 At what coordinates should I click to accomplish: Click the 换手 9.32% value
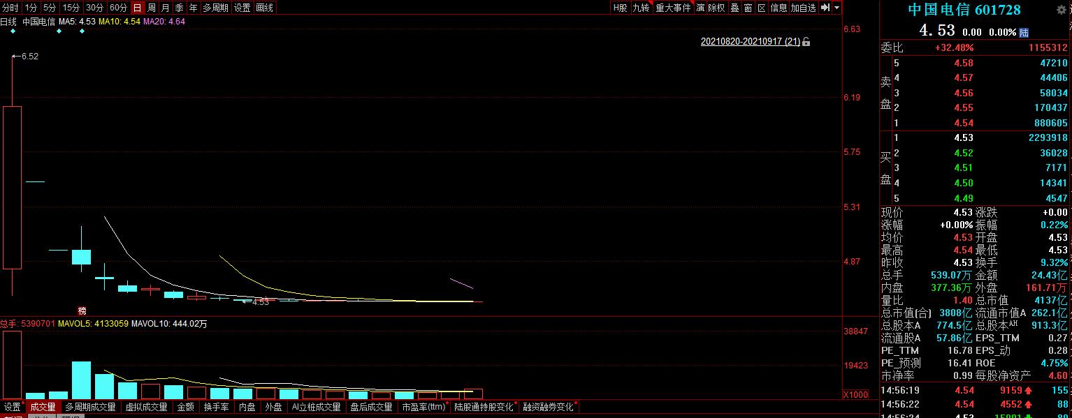(1055, 262)
